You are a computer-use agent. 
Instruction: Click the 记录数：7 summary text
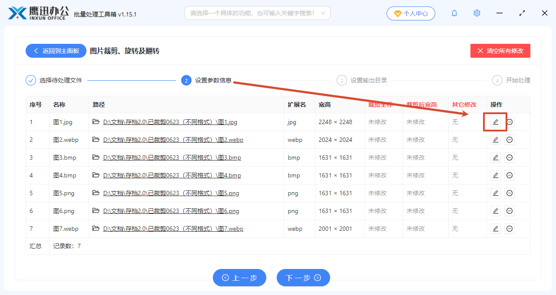[x=67, y=246]
